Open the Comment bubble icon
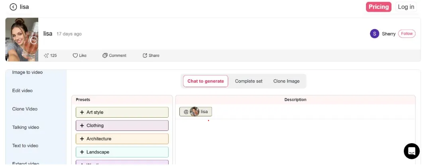423x166 pixels. 105,55
